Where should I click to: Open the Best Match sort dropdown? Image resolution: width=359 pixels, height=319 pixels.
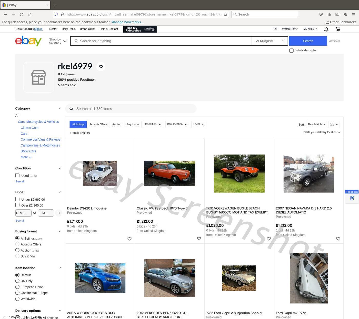316,125
